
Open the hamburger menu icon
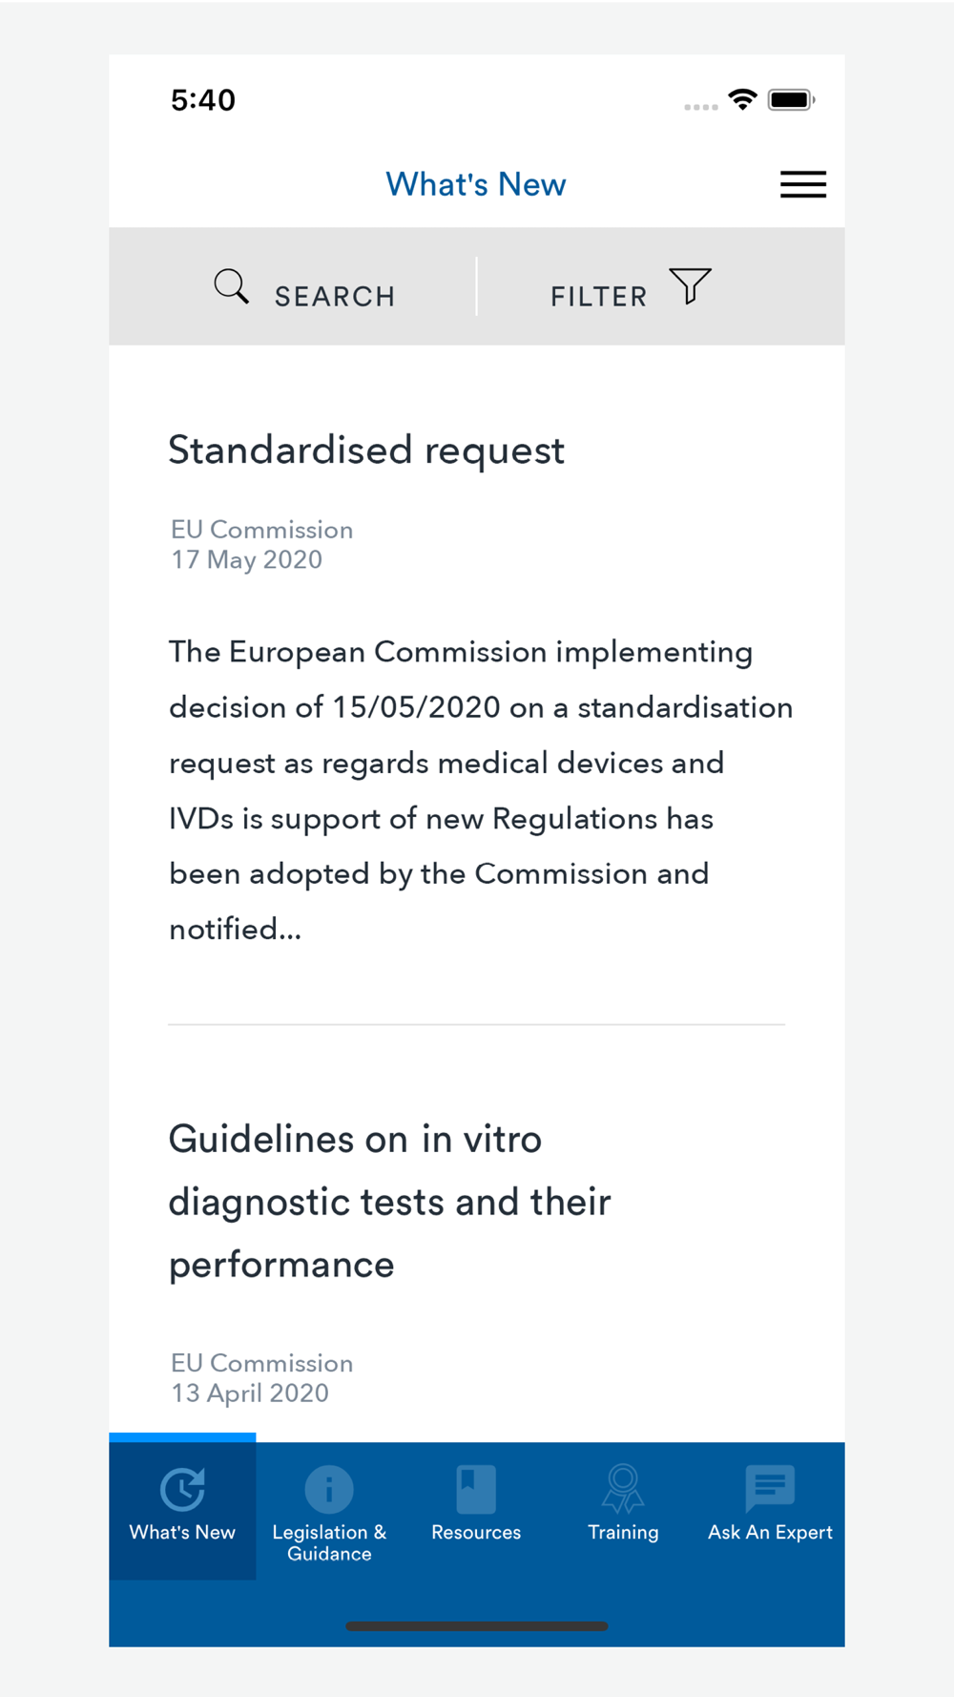803,184
